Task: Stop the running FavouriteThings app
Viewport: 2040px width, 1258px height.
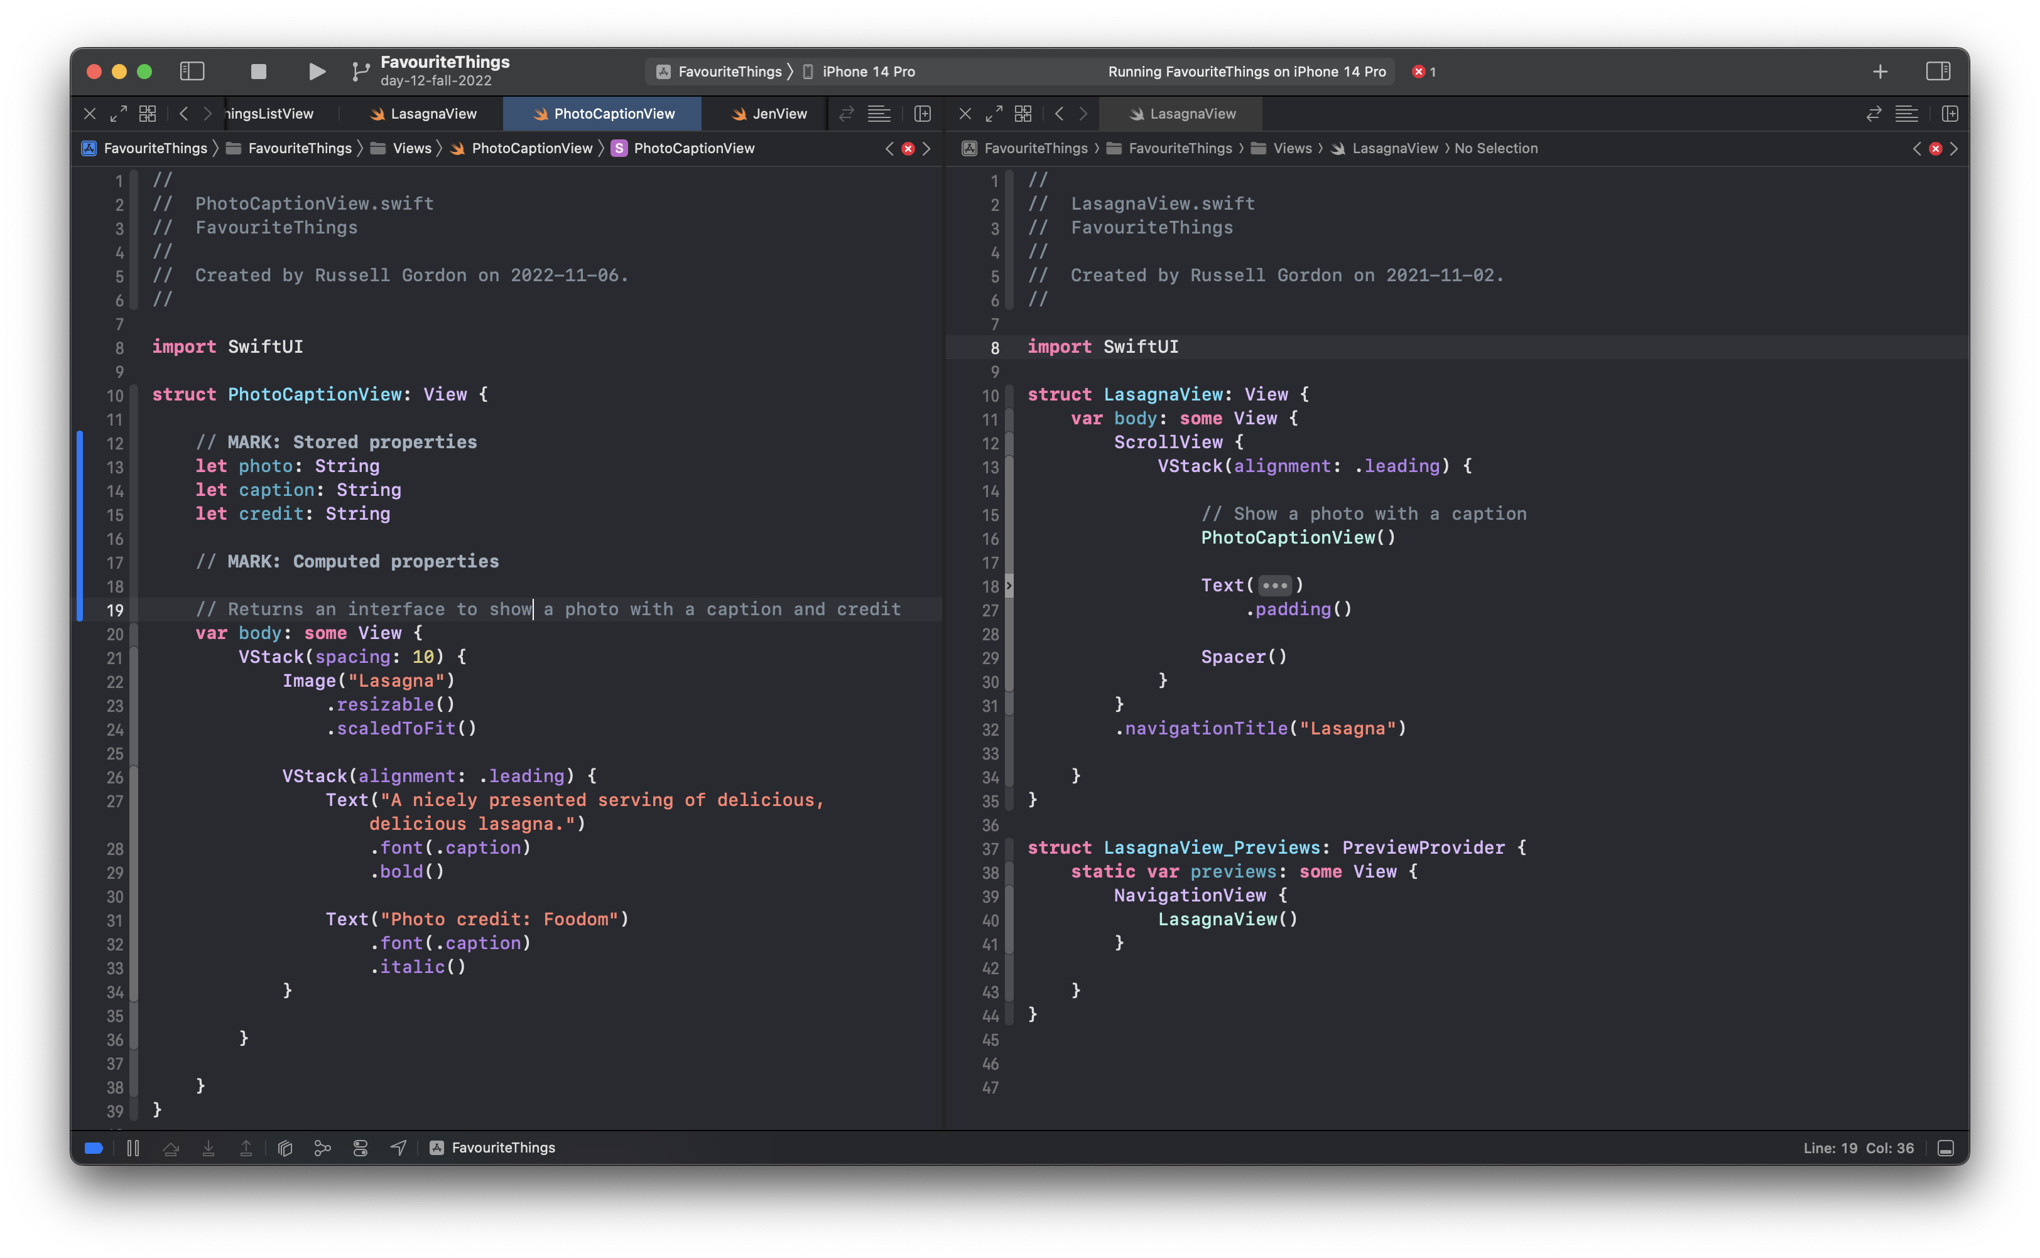Action: (258, 72)
